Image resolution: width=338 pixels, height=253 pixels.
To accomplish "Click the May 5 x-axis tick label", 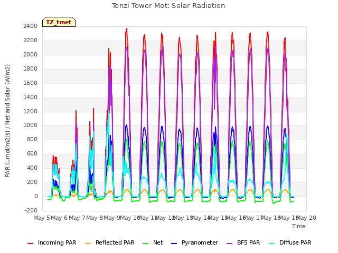I will [42, 218].
